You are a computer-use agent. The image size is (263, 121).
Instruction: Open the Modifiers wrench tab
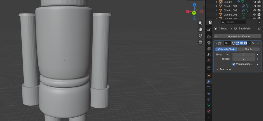point(209,82)
